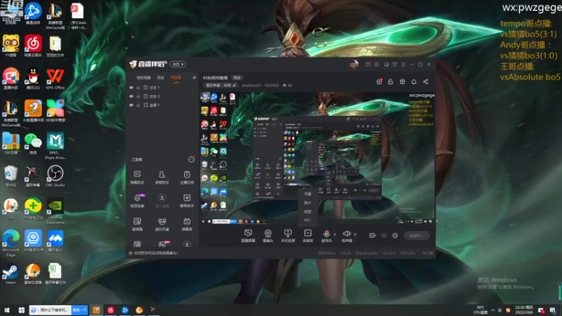Viewport: 562px width, 316px height.
Task: Toggle visibility of 文本 2 layer
Action: coord(131,96)
